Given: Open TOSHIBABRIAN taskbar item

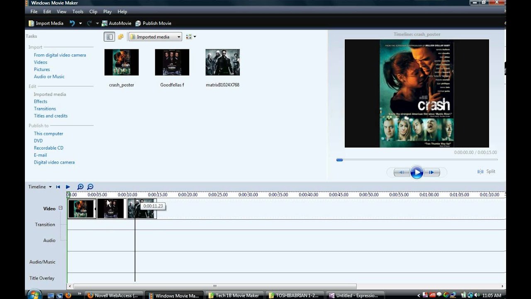Looking at the screenshot, I should tap(295, 296).
